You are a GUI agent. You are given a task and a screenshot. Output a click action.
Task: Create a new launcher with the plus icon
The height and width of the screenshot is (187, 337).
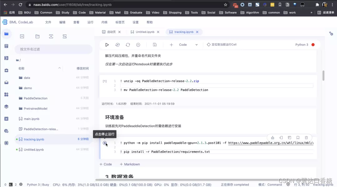[22, 36]
